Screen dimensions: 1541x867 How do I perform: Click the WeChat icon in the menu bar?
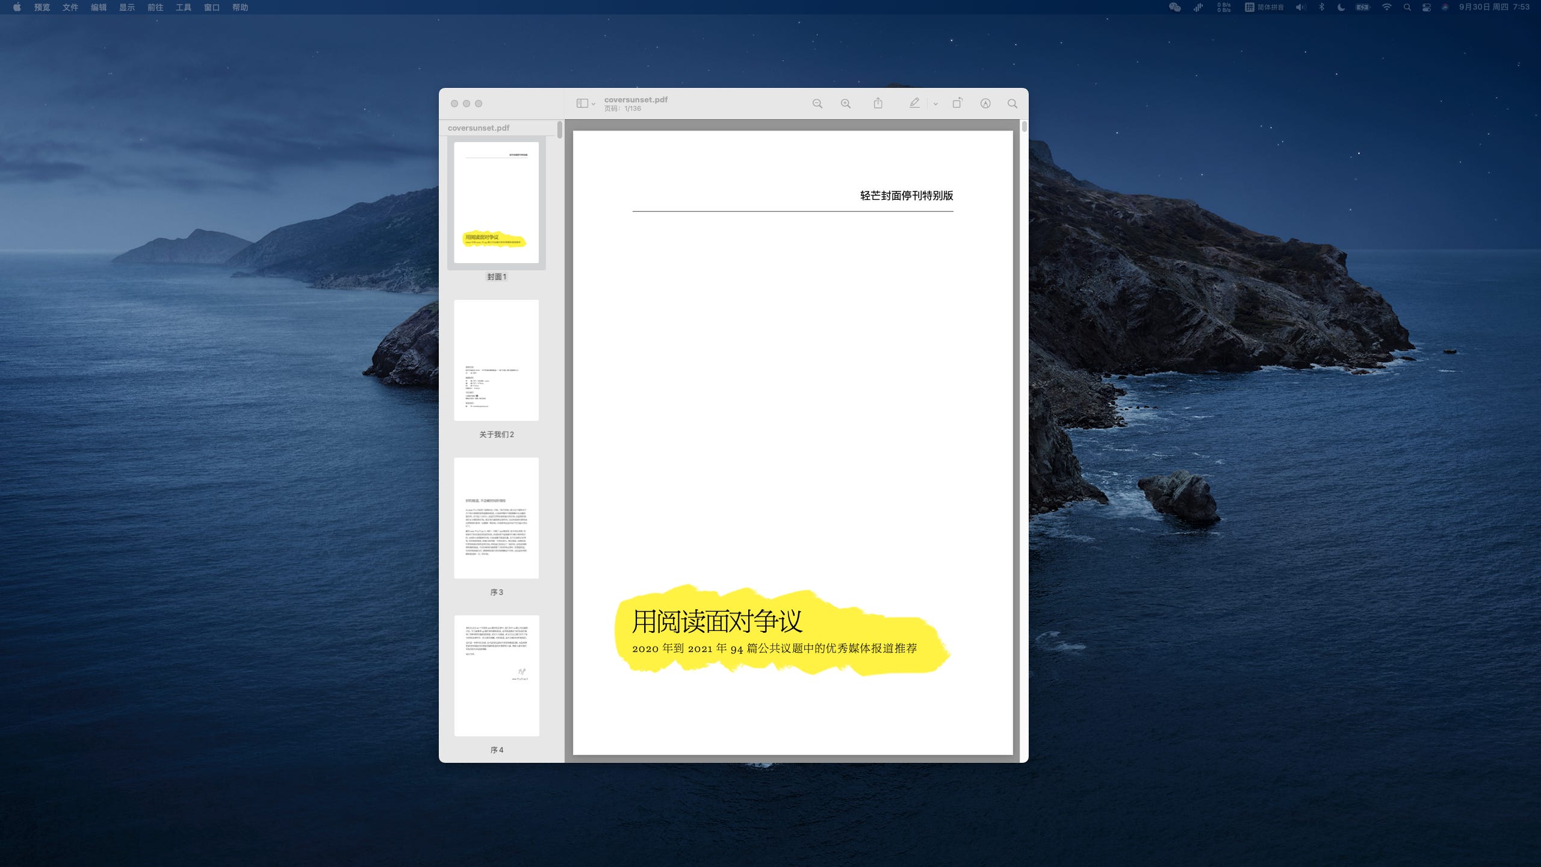(1174, 7)
